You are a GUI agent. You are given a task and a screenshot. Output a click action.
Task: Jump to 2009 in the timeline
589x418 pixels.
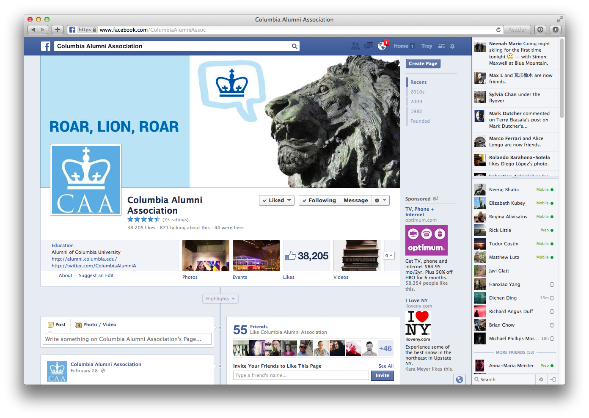(416, 102)
